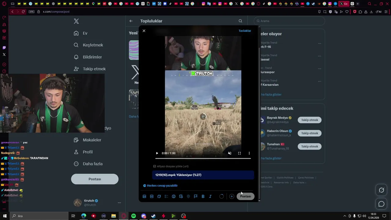
Task: Enter fullscreen for video preview
Action: coord(239,153)
